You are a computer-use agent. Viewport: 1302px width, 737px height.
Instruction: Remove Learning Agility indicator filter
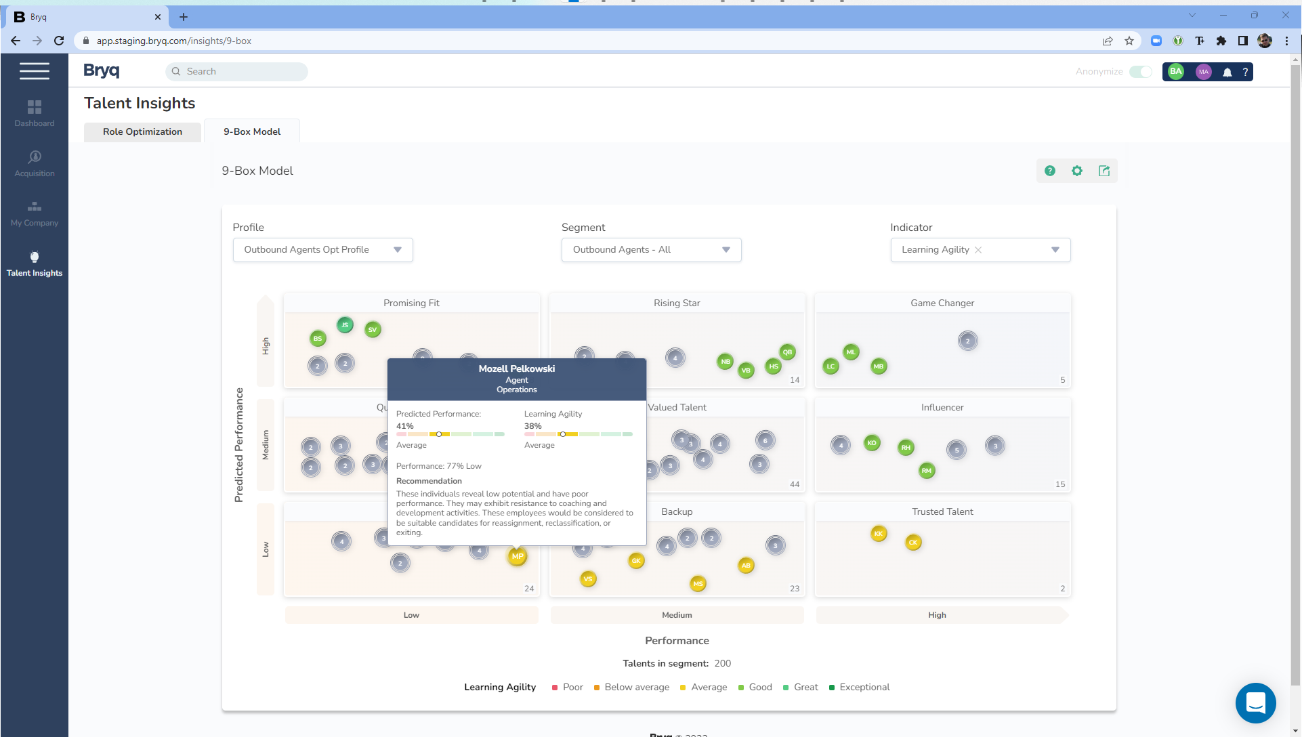point(978,249)
